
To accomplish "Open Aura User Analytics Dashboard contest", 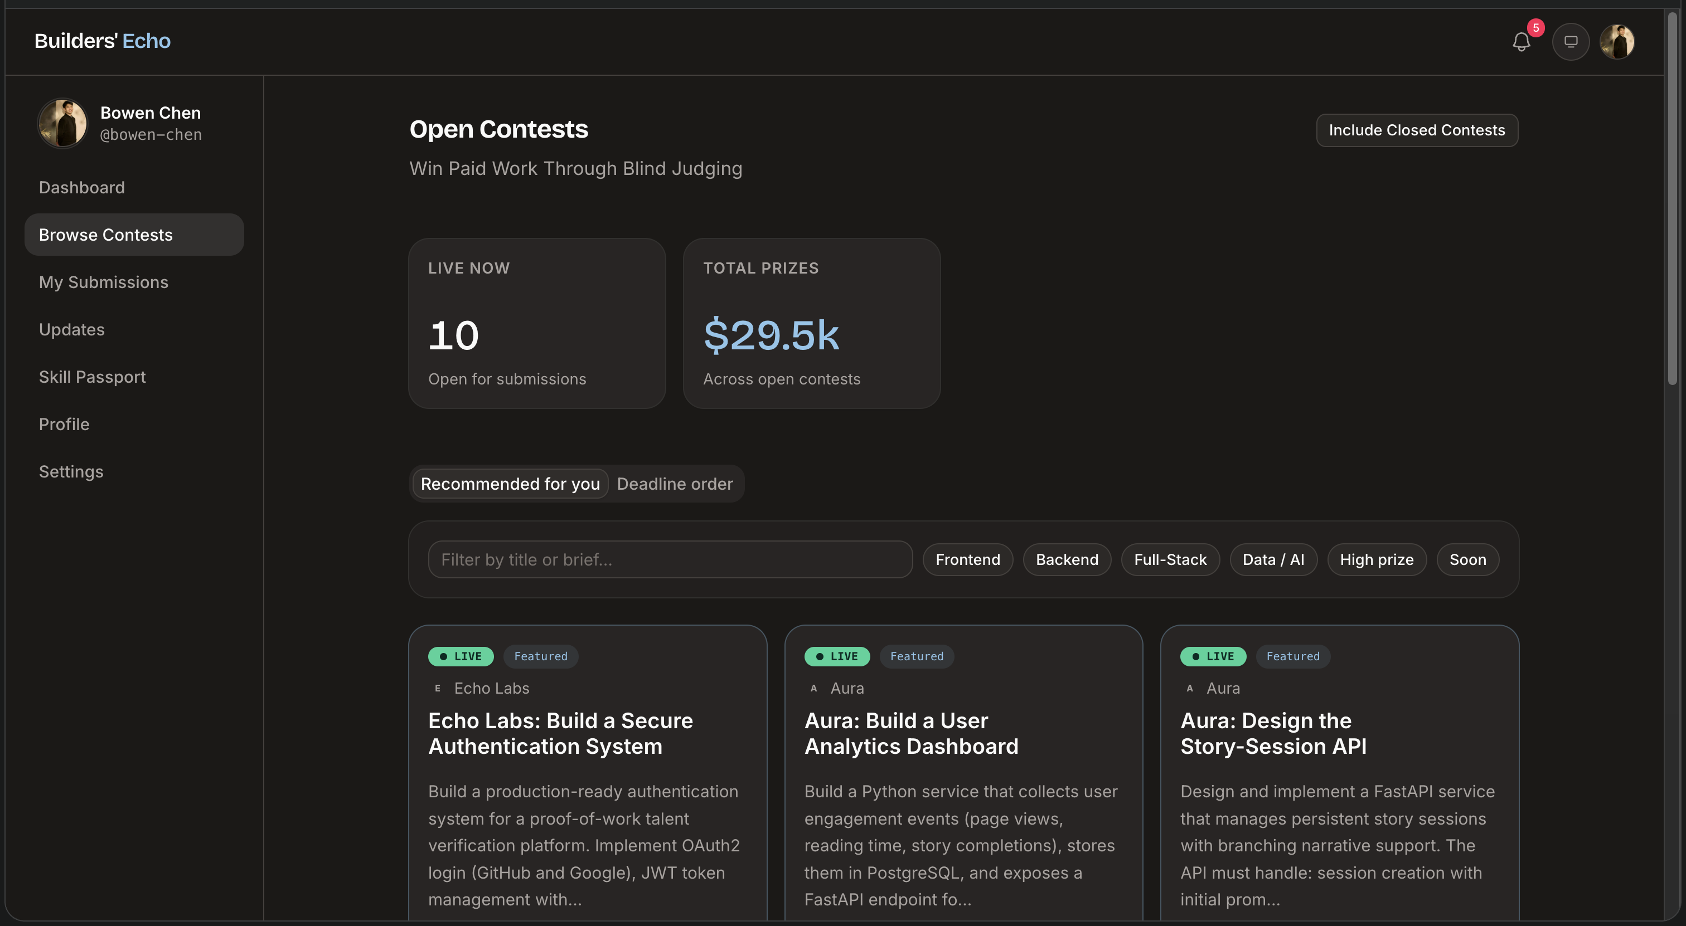I will click(911, 734).
